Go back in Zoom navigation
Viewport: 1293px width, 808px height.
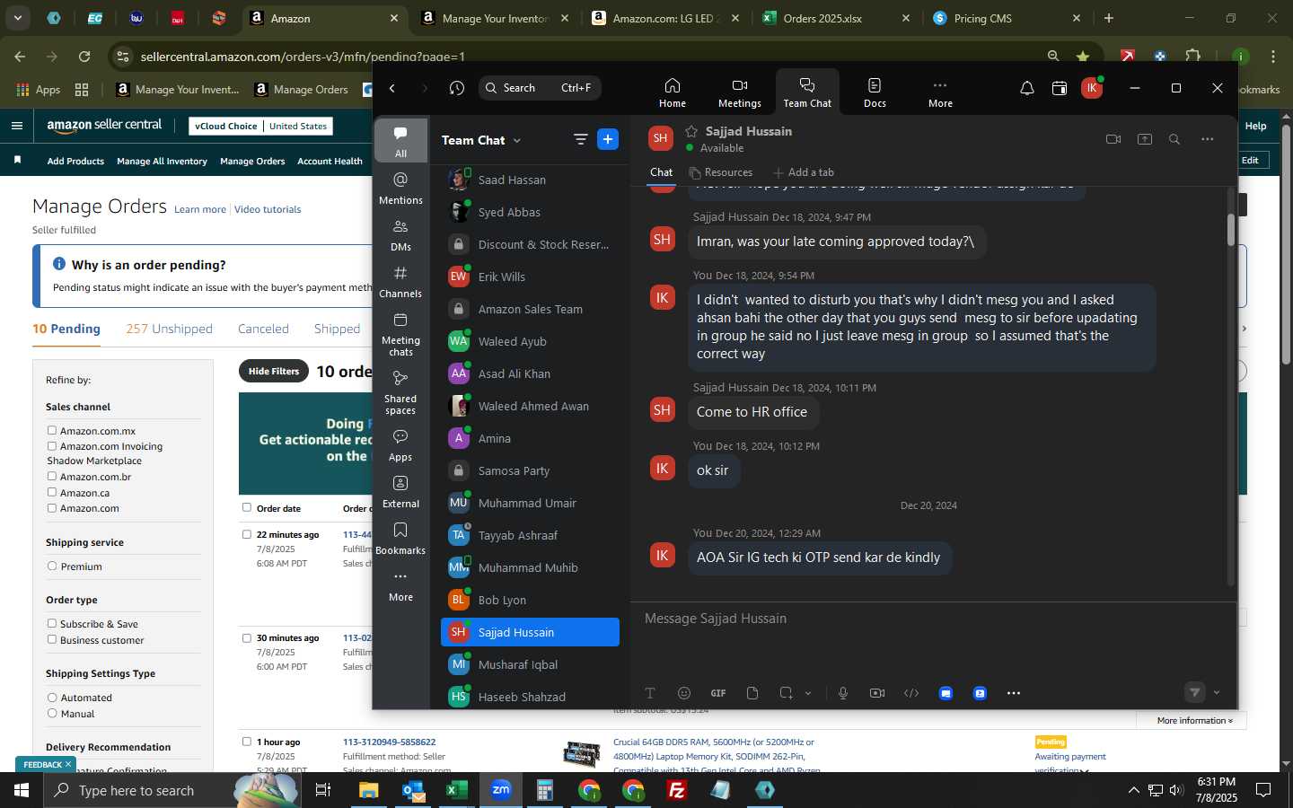point(392,88)
